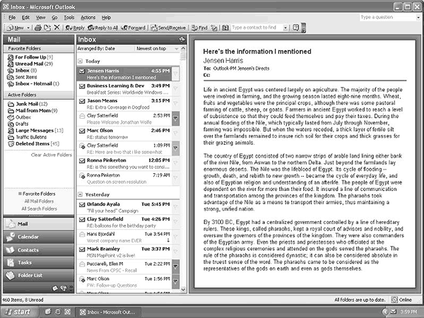Open the Help menu
424x318 pixels.
pyautogui.click(x=106, y=18)
